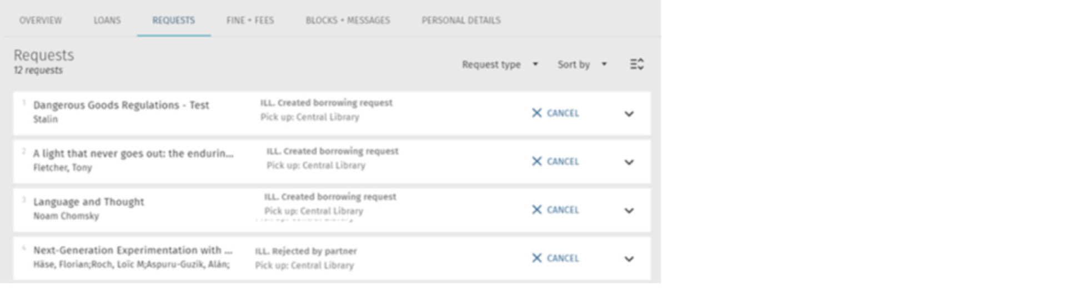Go to Blocks + Messages tab
1074x304 pixels.
(348, 21)
